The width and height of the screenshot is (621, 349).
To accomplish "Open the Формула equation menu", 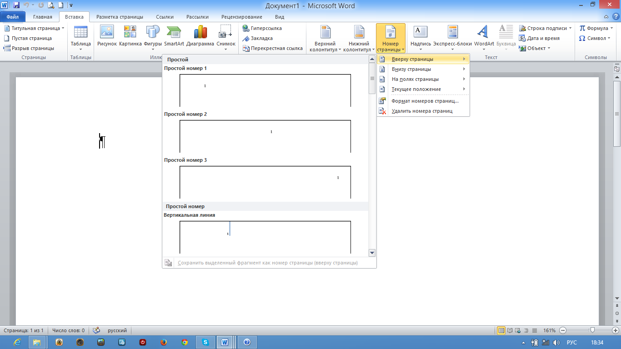I will click(596, 28).
